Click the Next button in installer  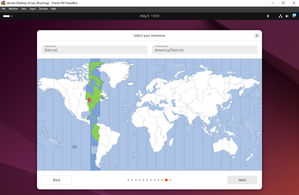[x=242, y=180]
